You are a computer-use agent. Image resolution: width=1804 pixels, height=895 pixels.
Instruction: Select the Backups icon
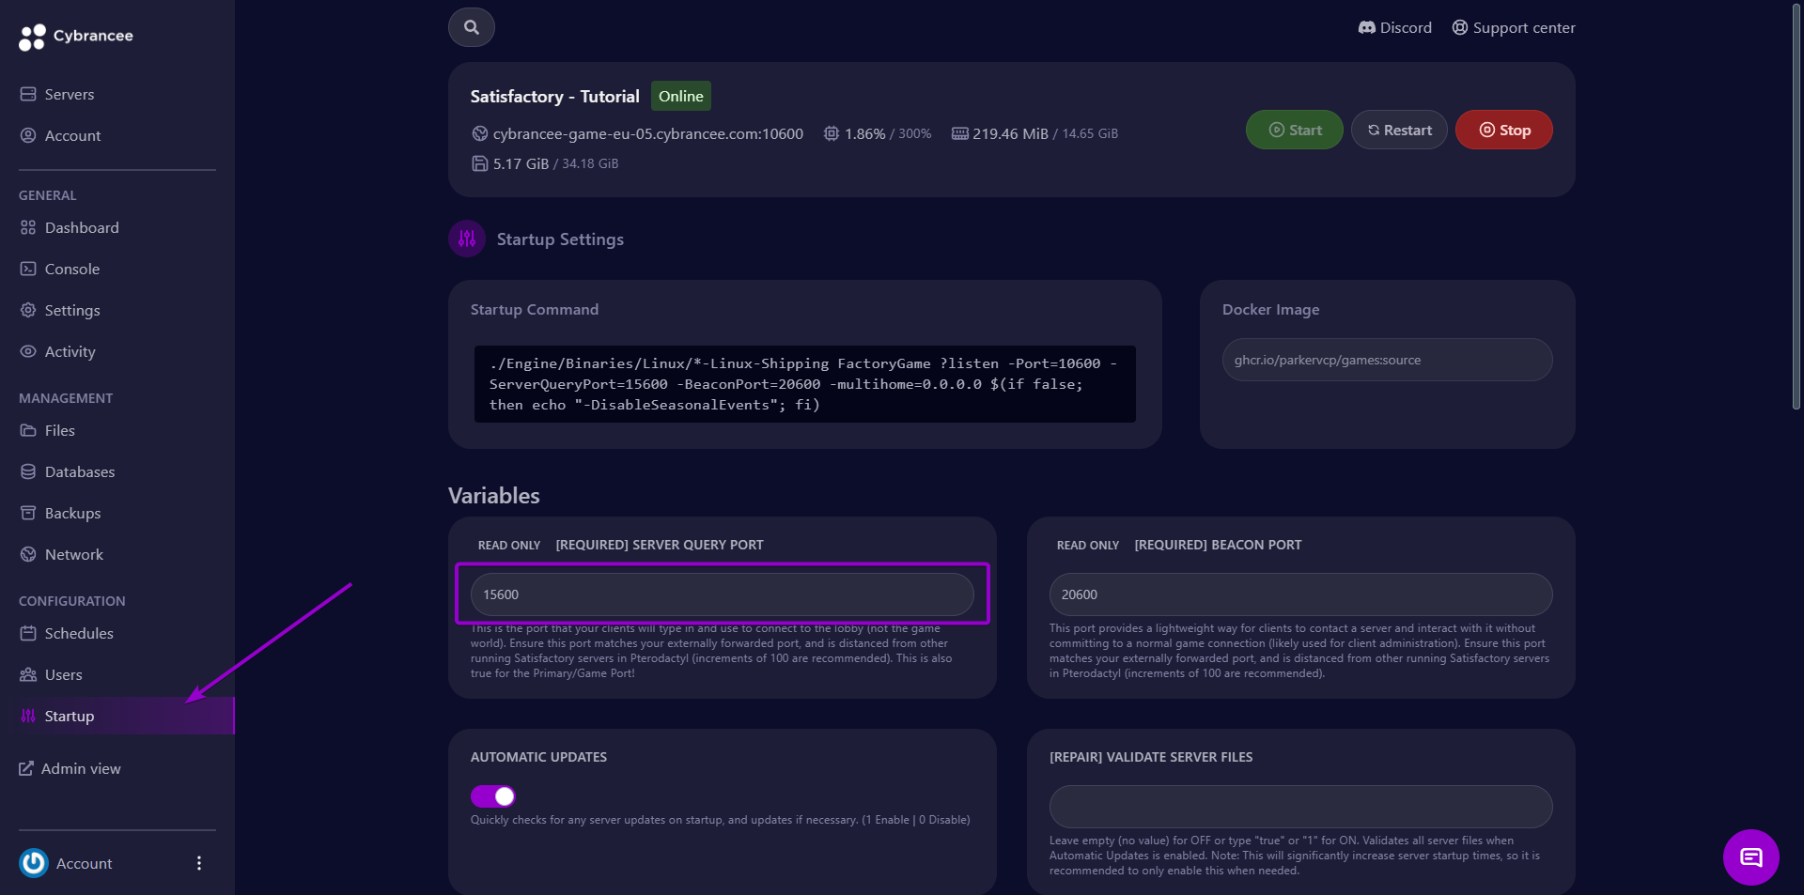pyautogui.click(x=28, y=513)
